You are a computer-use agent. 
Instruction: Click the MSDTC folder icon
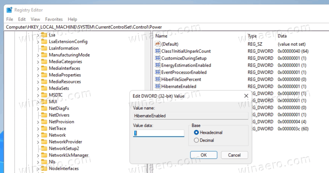44,95
